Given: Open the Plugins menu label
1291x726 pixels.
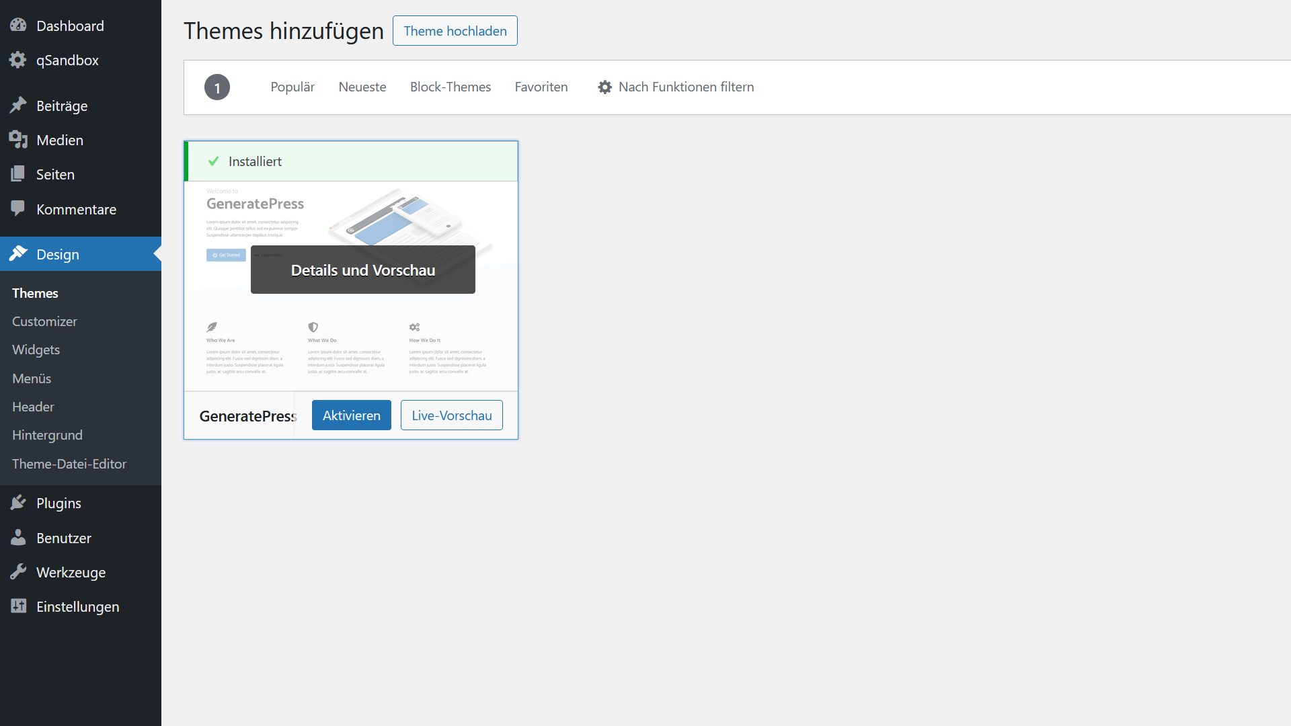Looking at the screenshot, I should pyautogui.click(x=58, y=503).
